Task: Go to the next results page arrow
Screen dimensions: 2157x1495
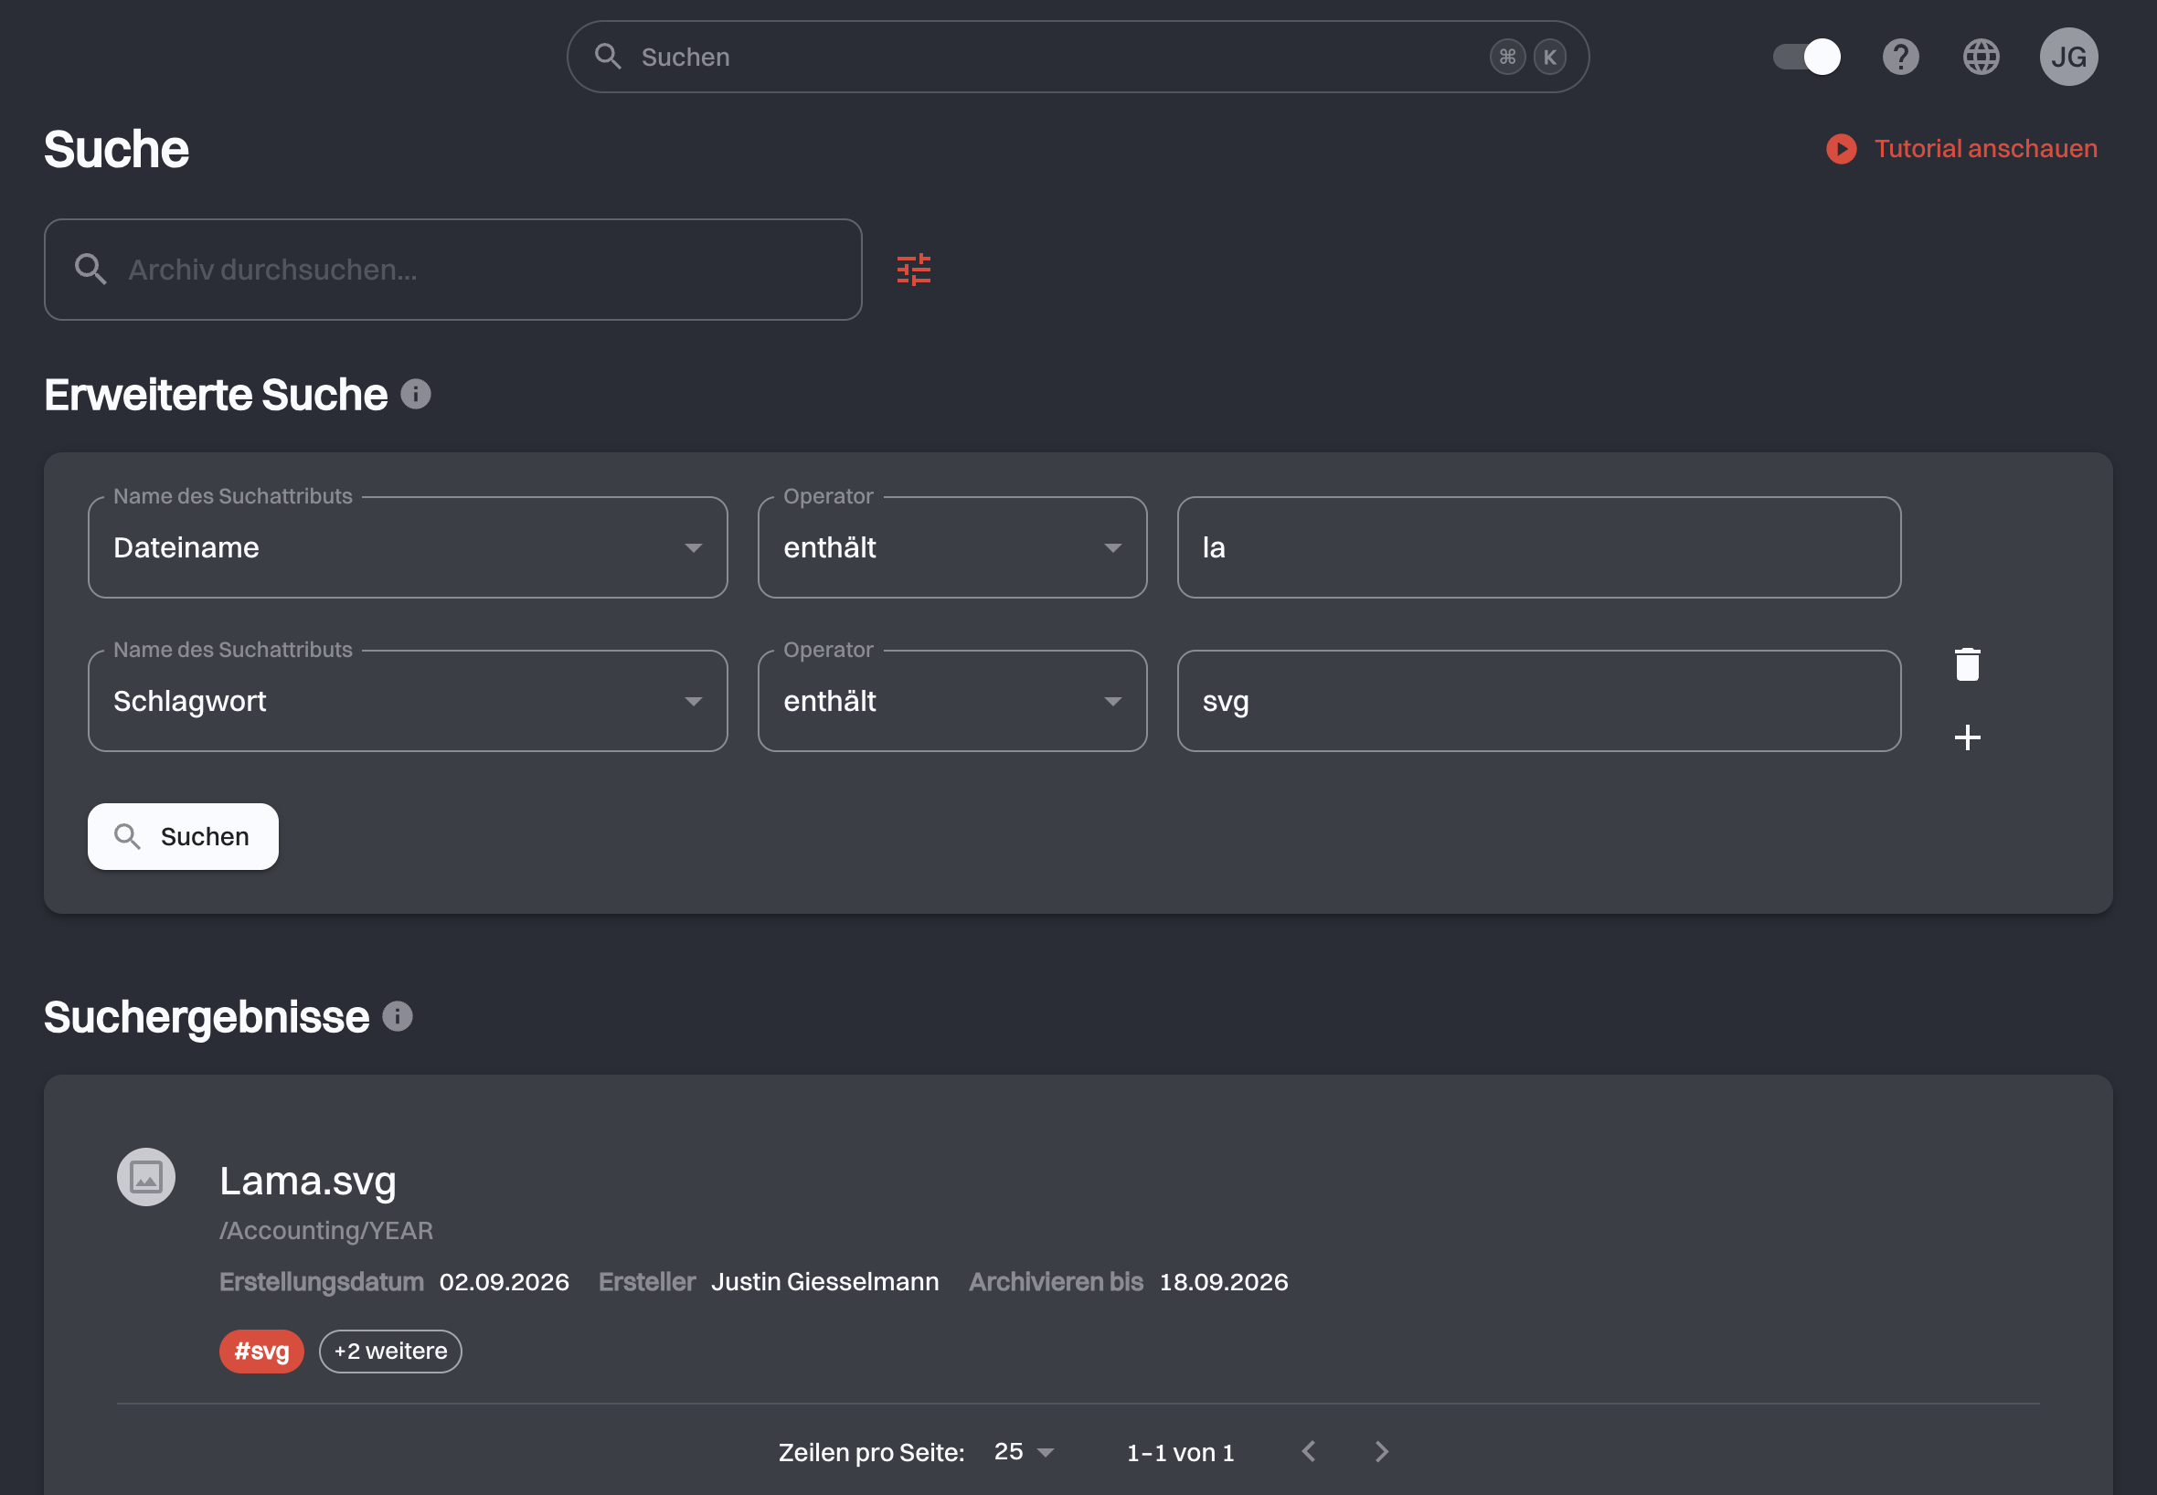Action: (x=1382, y=1451)
